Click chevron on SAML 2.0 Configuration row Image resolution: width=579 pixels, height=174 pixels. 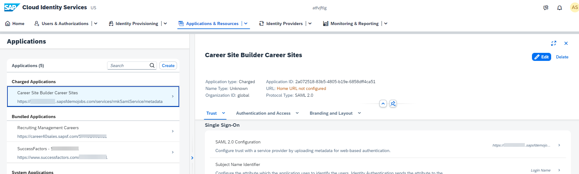[x=559, y=145]
